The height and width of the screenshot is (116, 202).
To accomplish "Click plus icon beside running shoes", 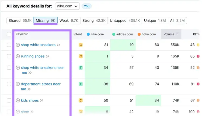I will [18, 56].
